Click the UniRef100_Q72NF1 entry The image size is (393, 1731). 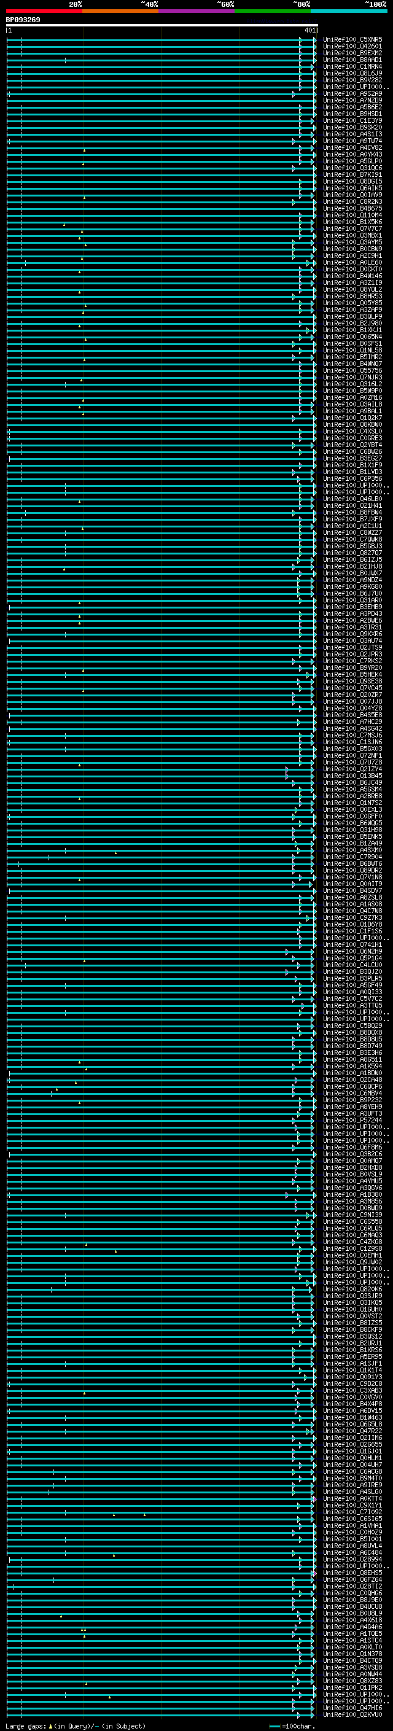coord(352,755)
